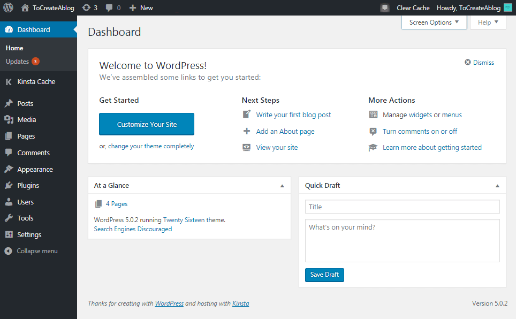Click the Plugins plug icon
Image resolution: width=516 pixels, height=319 pixels.
click(x=9, y=185)
